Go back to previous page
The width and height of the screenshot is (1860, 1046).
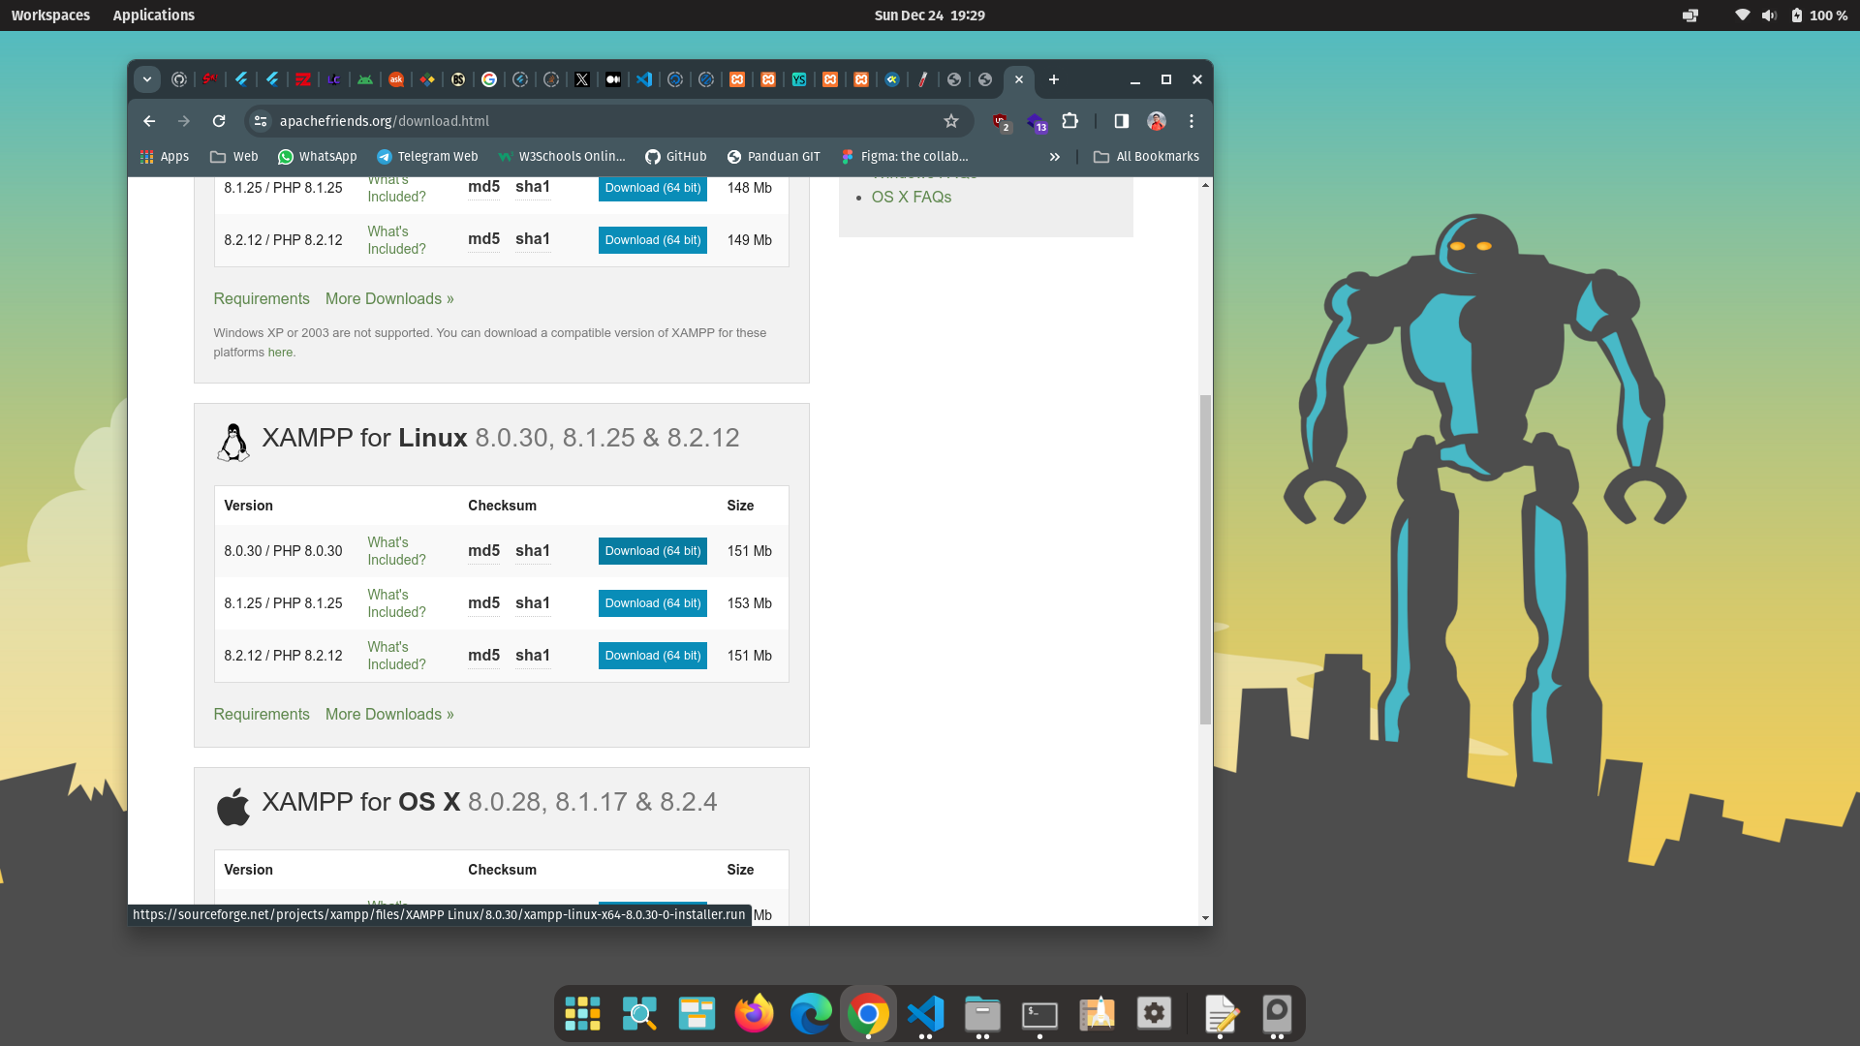click(x=149, y=121)
